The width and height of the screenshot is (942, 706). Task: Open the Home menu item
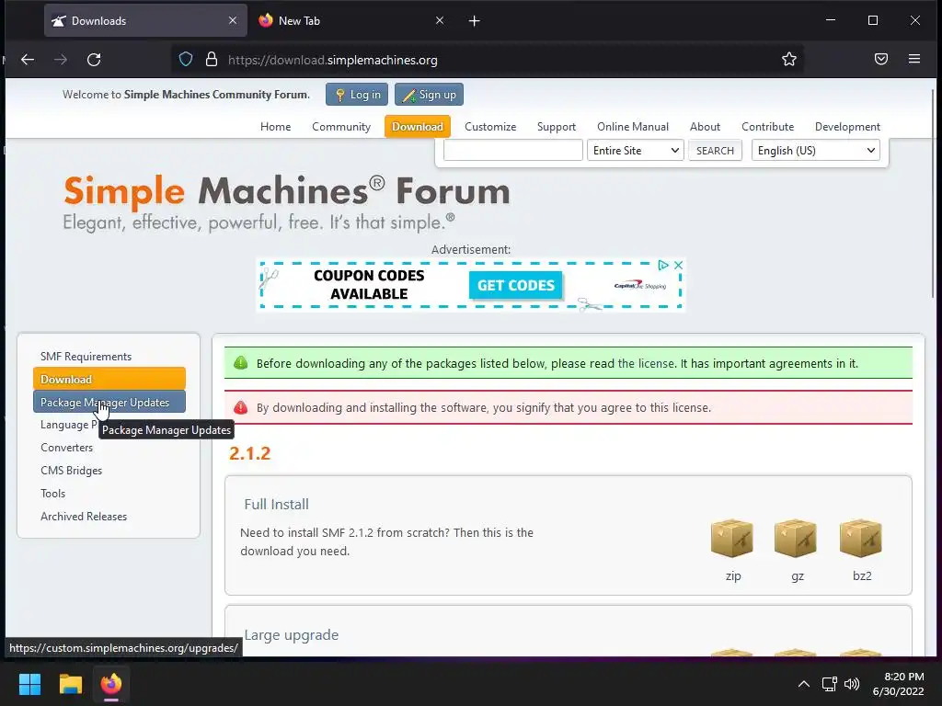pos(275,127)
